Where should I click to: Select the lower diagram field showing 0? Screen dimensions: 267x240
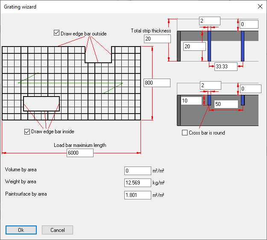249,89
